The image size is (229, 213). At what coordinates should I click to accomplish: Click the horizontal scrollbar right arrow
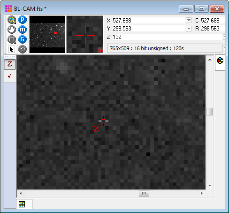(202, 193)
